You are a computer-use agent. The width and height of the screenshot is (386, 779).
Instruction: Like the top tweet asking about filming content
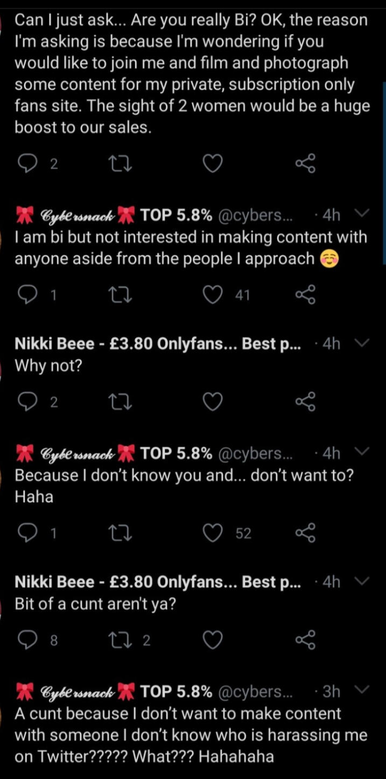coord(213,164)
